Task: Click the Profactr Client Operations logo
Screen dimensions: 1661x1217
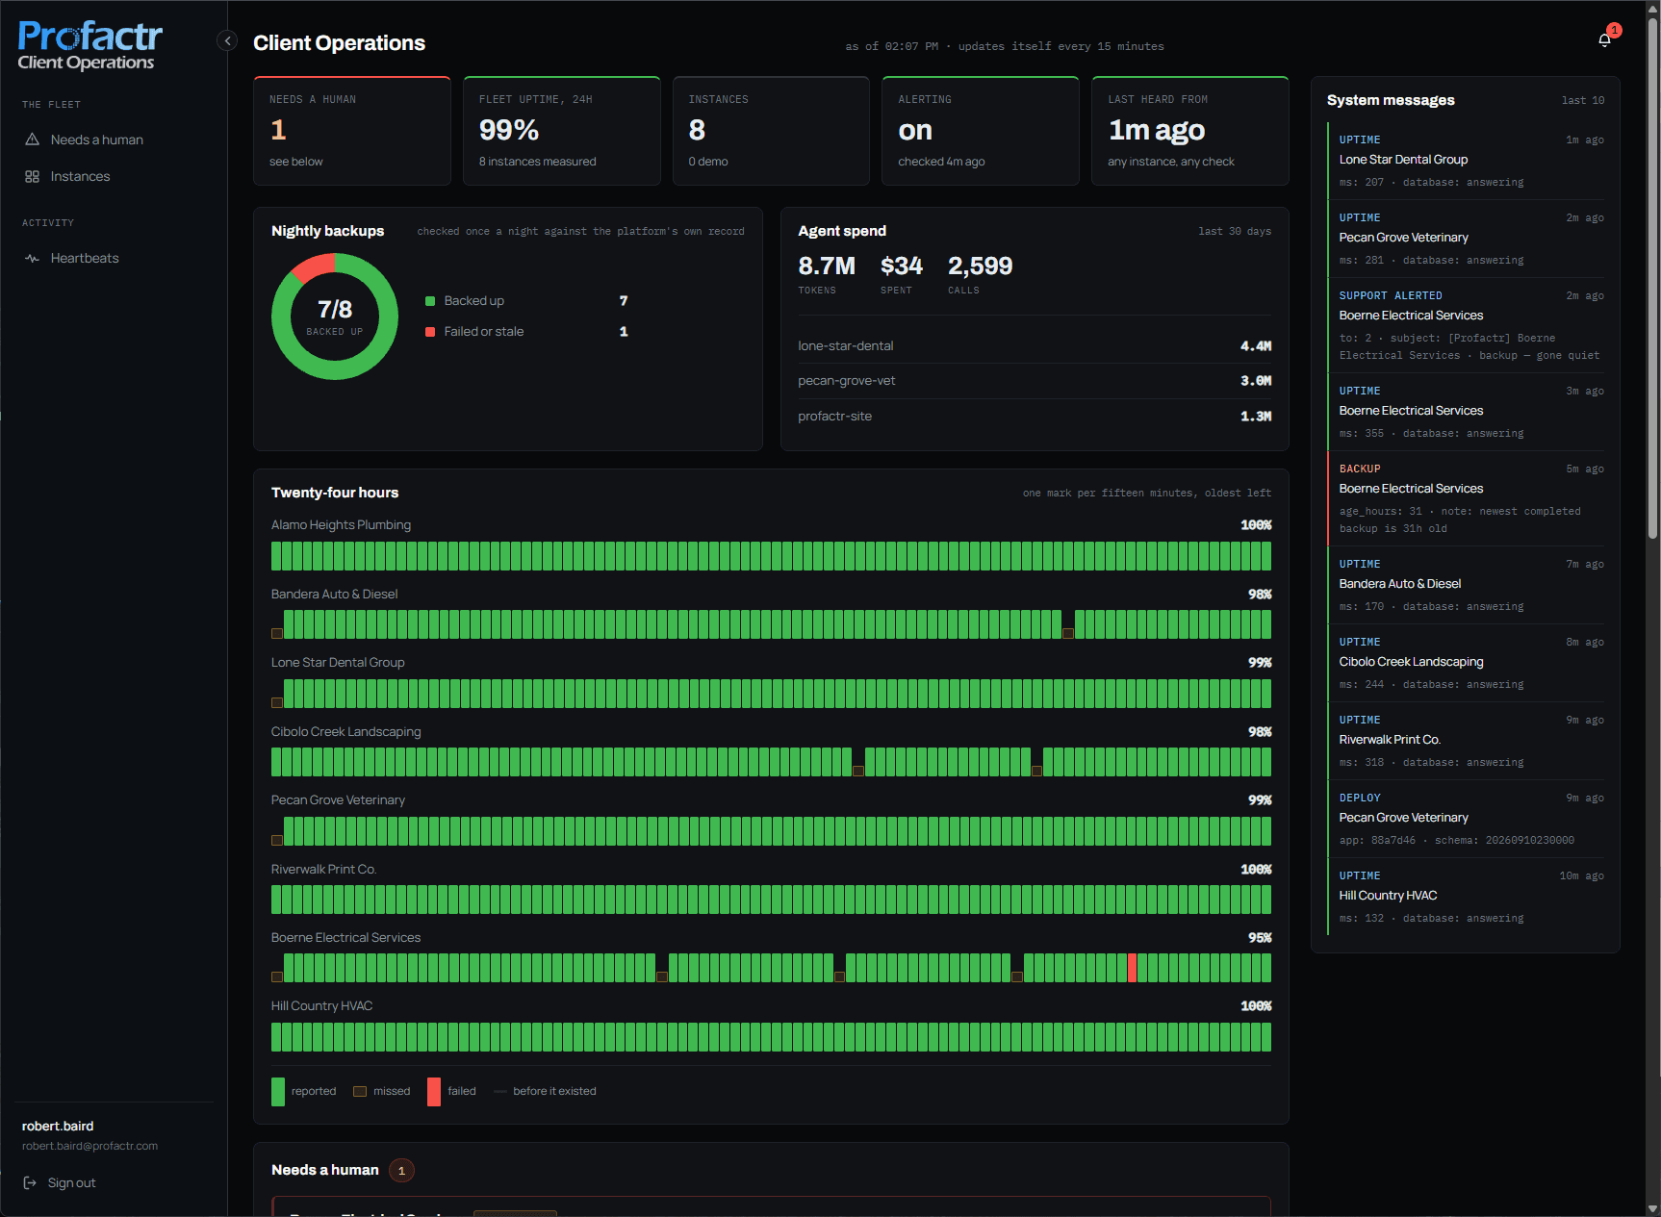Action: click(89, 45)
